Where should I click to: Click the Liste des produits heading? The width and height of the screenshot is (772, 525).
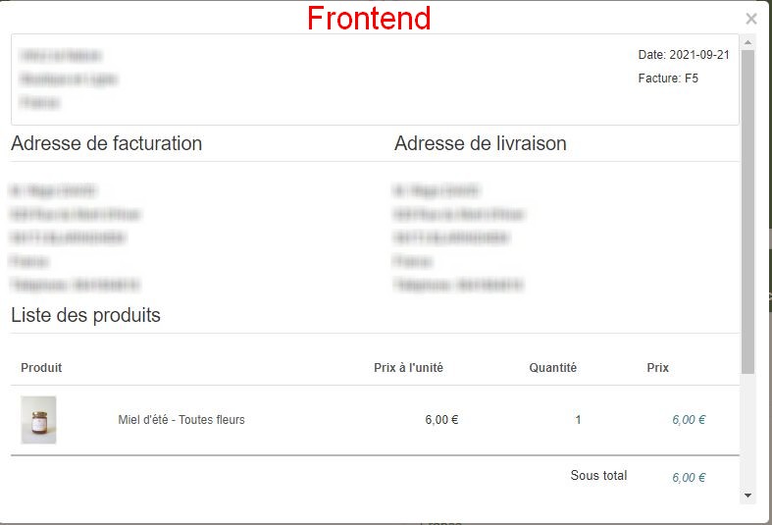[x=85, y=315]
